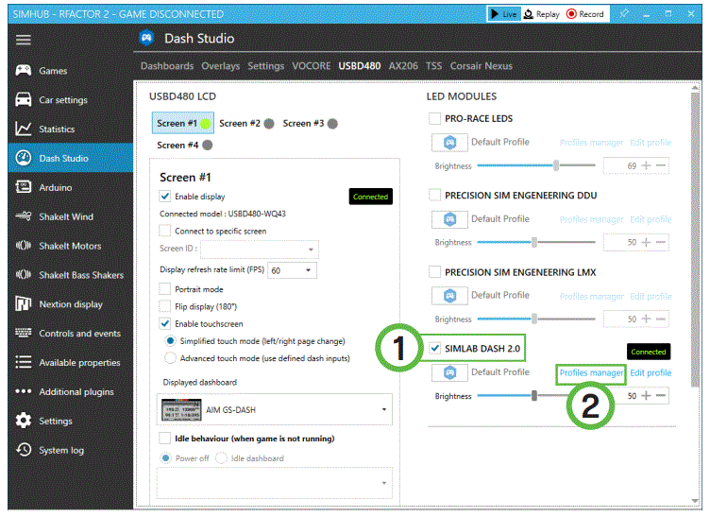Click SIMLAB DASH Edit profile link
Viewport: 710px width, 517px height.
[651, 372]
